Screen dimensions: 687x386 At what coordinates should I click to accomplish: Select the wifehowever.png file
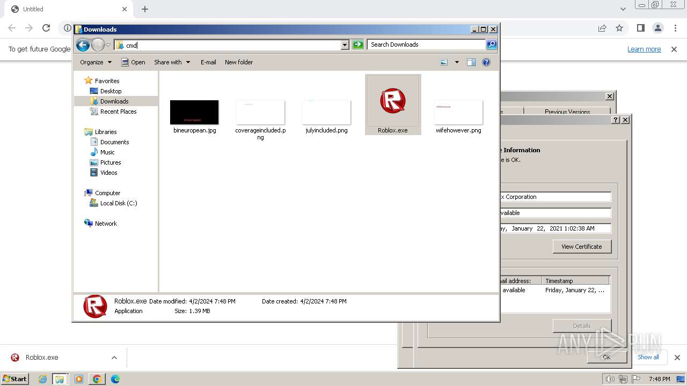[x=458, y=117]
